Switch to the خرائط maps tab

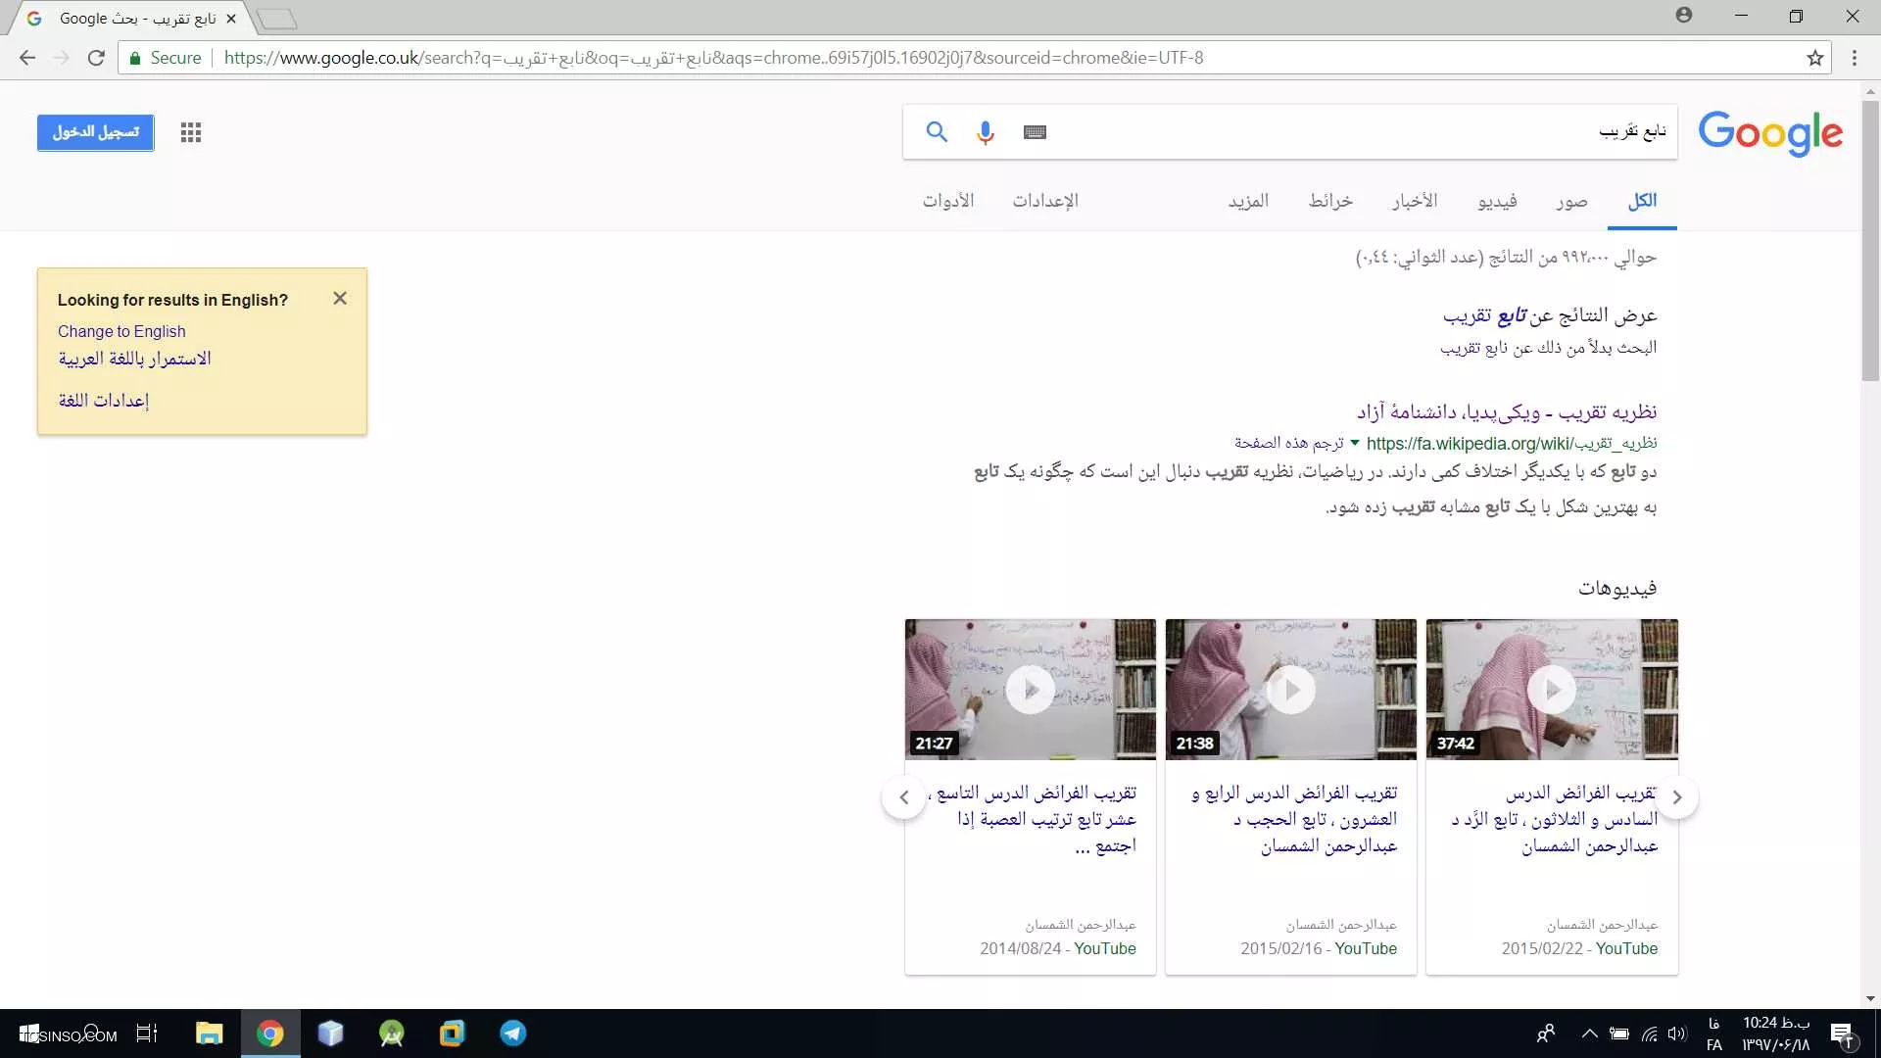(1330, 201)
